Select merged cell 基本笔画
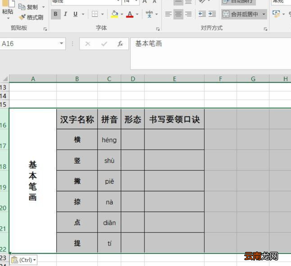This screenshot has width=291, height=266. pyautogui.click(x=33, y=180)
